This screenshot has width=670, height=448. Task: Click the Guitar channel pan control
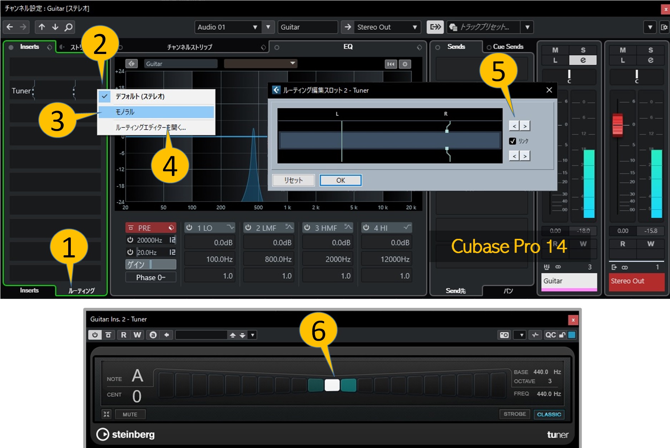click(x=569, y=77)
